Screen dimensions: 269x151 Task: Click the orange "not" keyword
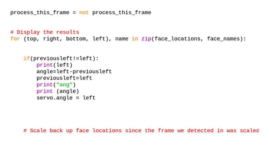[84, 13]
